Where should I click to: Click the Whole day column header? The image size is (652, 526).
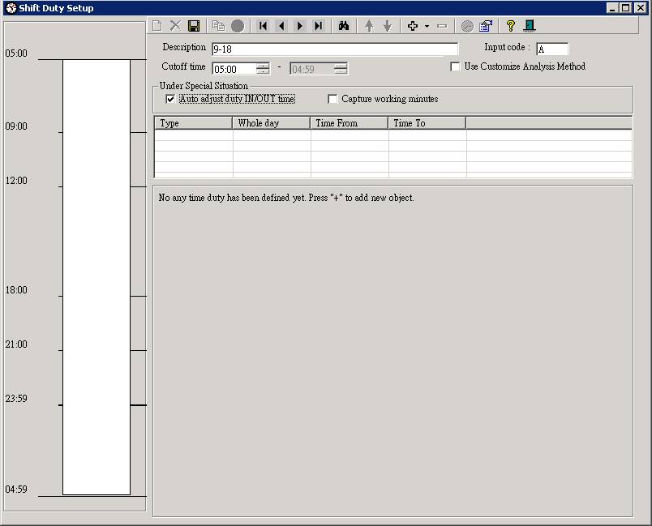[271, 123]
